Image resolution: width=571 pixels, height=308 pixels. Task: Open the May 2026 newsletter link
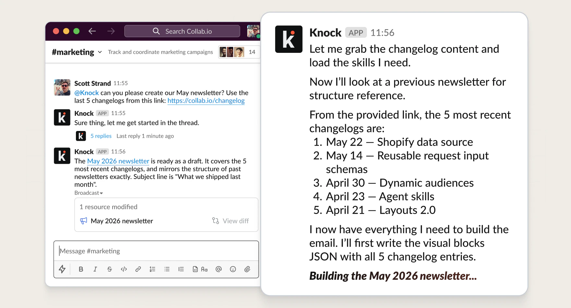tap(118, 161)
